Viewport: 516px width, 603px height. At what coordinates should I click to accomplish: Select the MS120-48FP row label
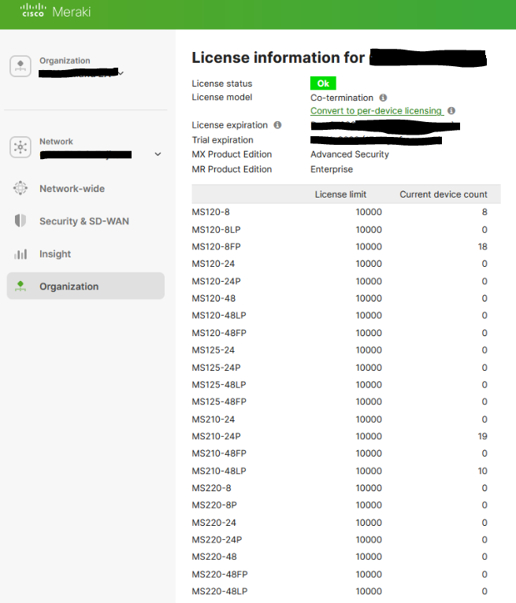(x=219, y=333)
